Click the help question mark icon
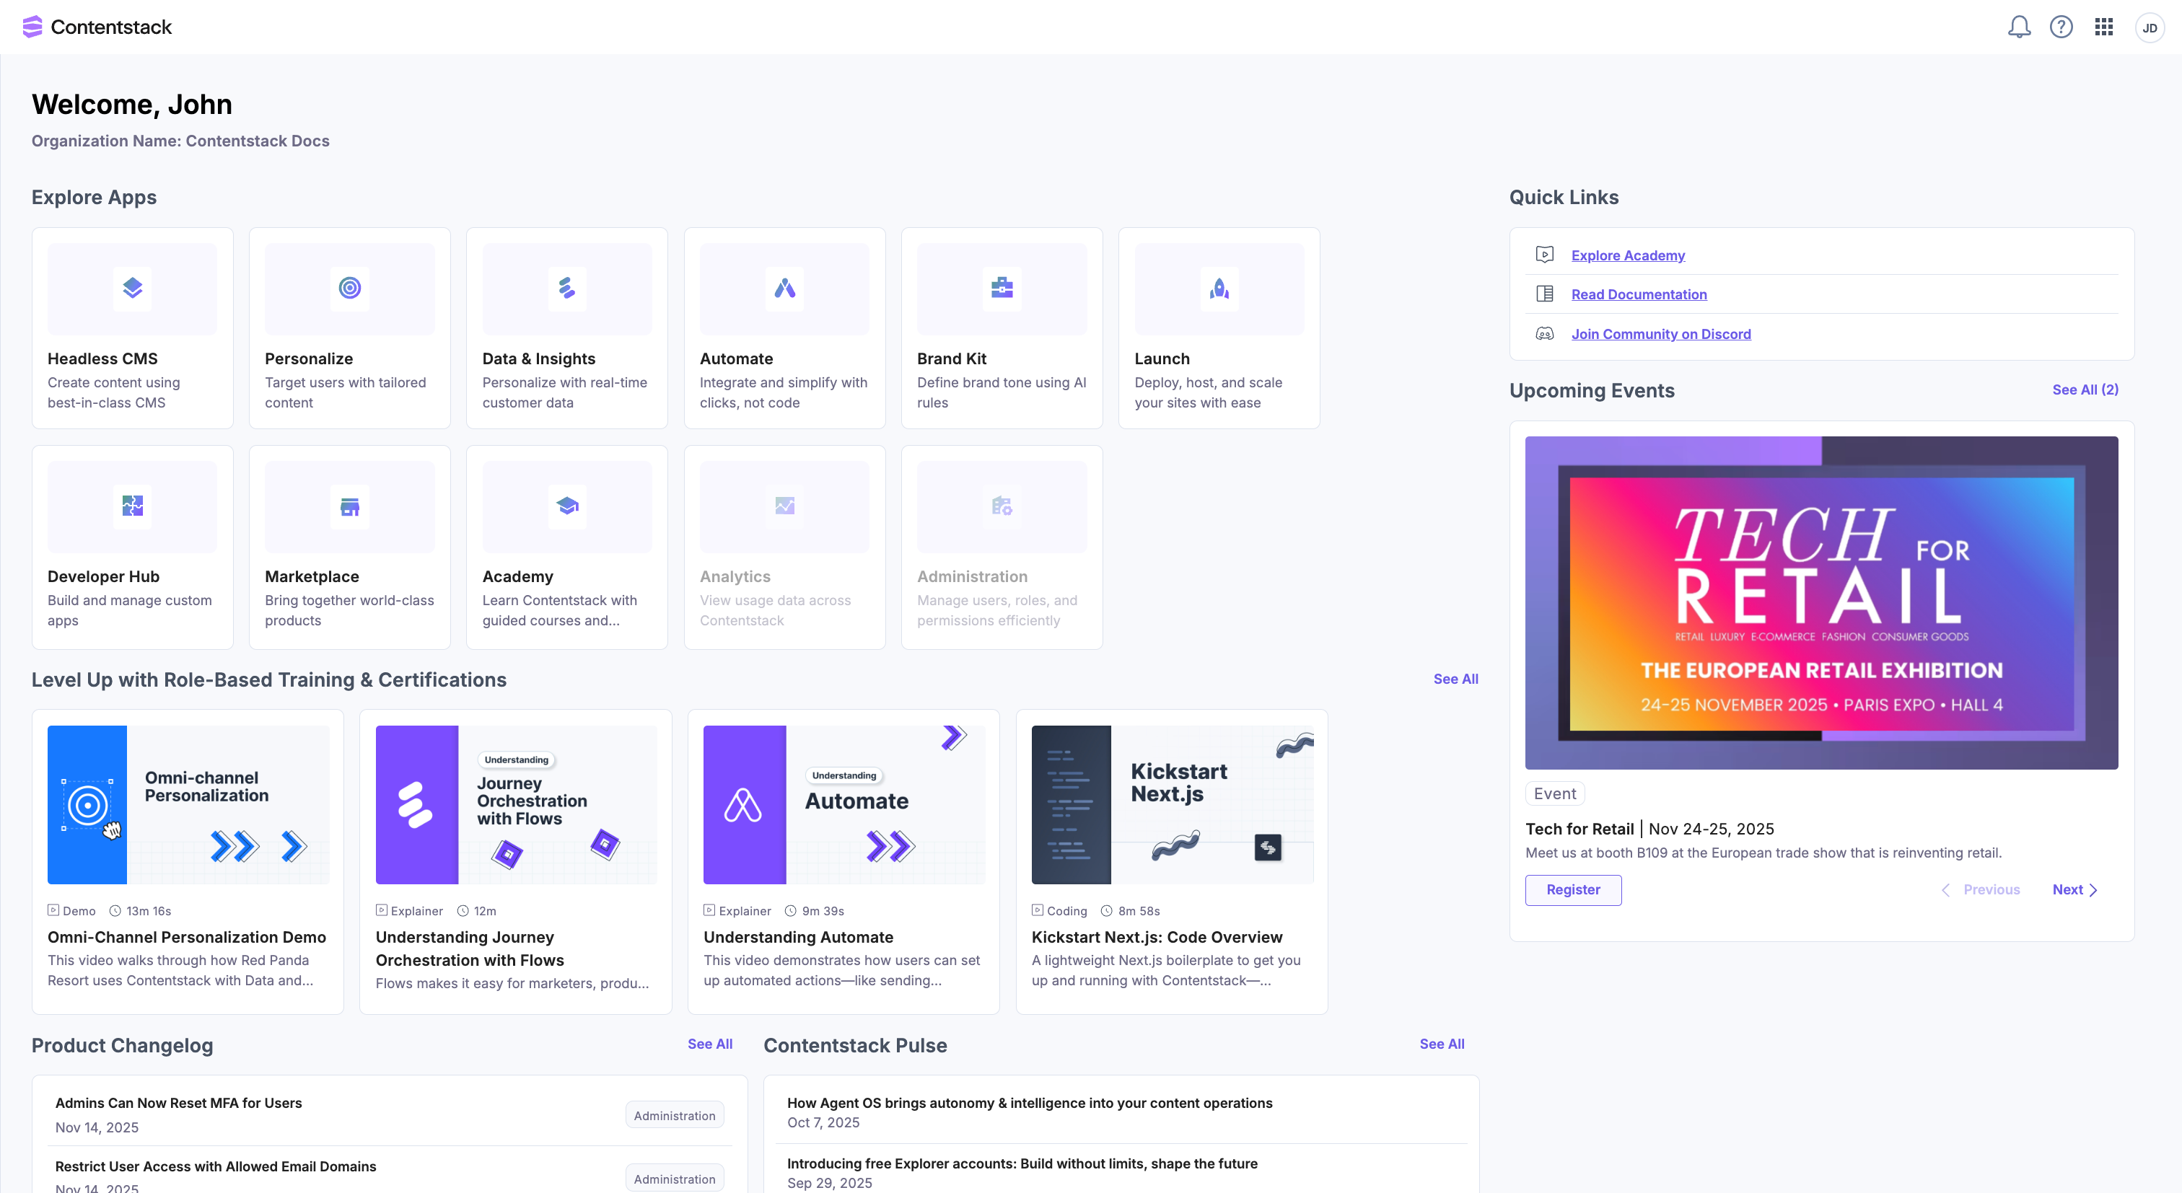Screen dimensions: 2182x1193 pyautogui.click(x=2061, y=27)
